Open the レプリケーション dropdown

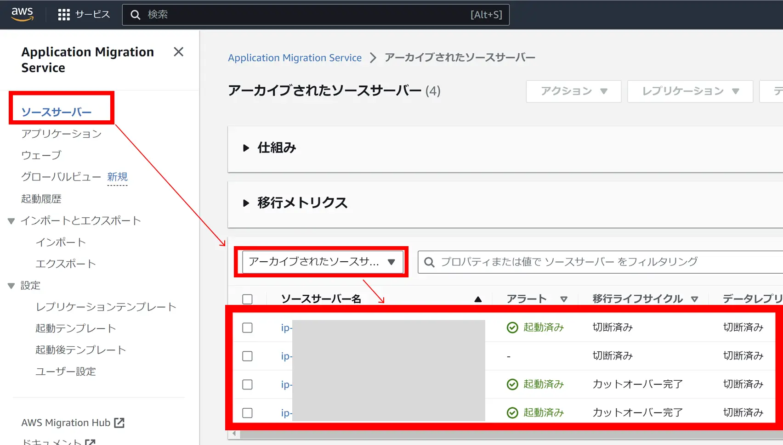click(690, 91)
